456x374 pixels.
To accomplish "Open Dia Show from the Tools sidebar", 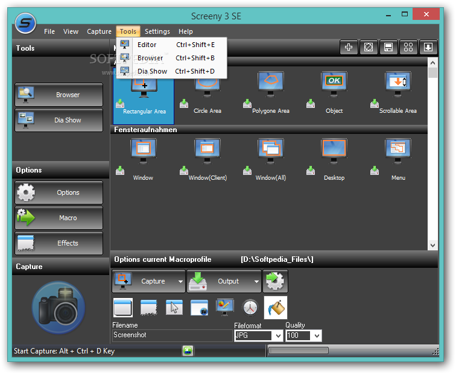I will pyautogui.click(x=59, y=120).
